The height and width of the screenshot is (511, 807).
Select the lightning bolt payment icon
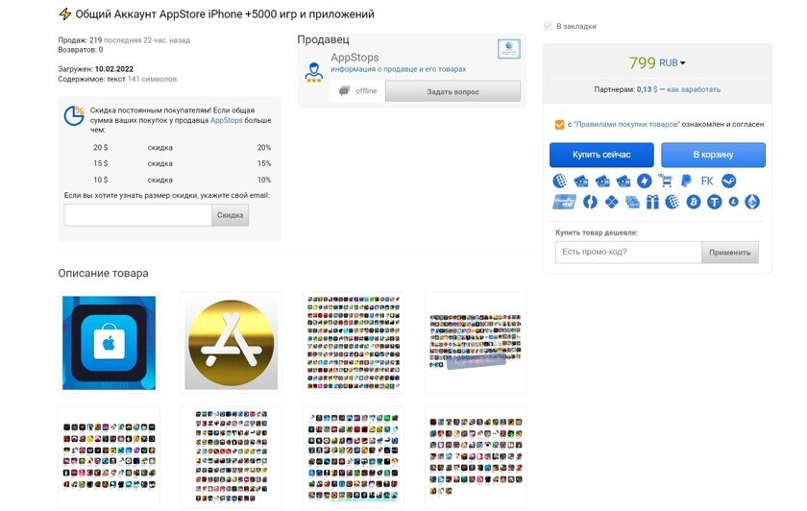645,181
